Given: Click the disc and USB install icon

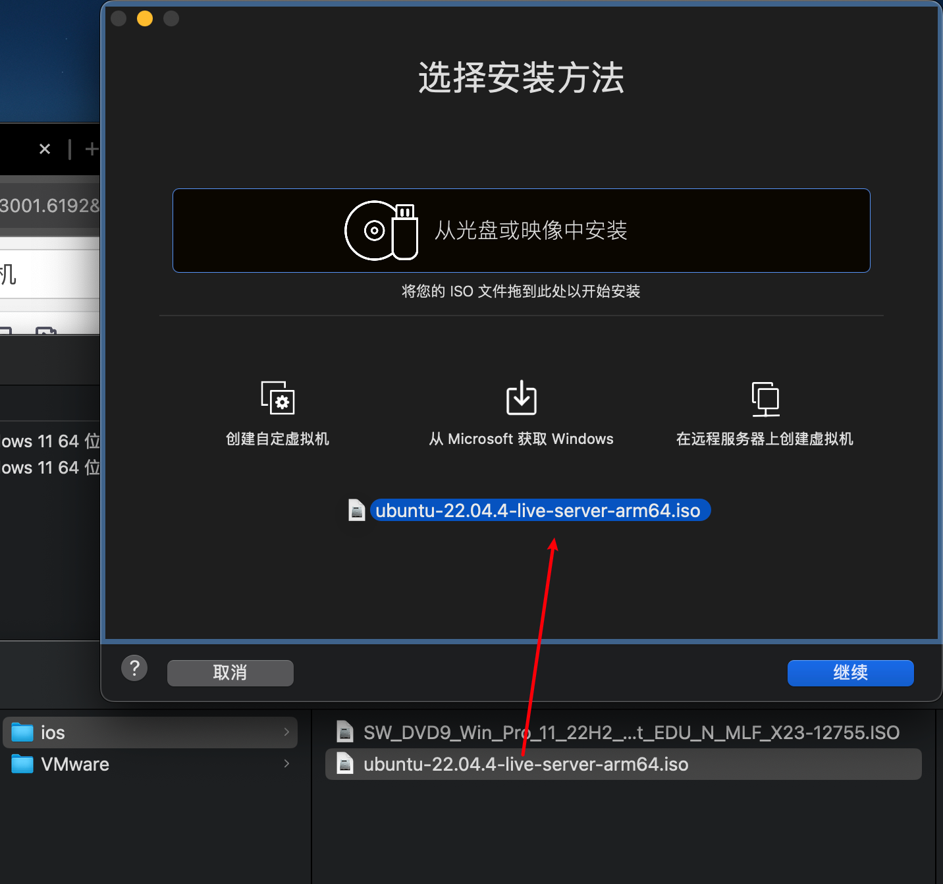Looking at the screenshot, I should coord(381,231).
